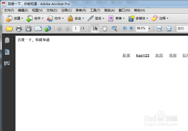Screen dimensions: 188x131
Task: Click the upload globe arrow icon
Action: pos(48,29)
